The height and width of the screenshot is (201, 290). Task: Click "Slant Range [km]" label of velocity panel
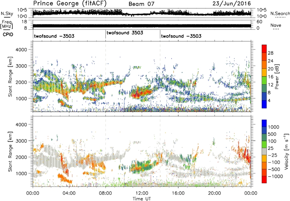10,152
